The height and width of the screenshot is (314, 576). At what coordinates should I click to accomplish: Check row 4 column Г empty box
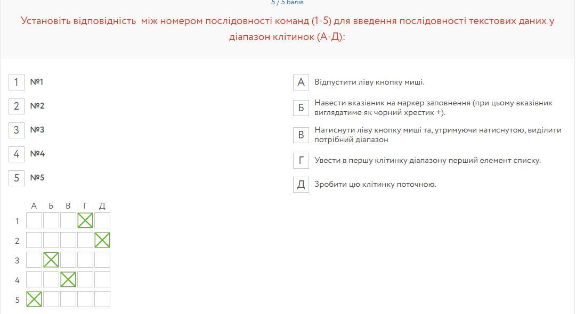[x=85, y=279]
